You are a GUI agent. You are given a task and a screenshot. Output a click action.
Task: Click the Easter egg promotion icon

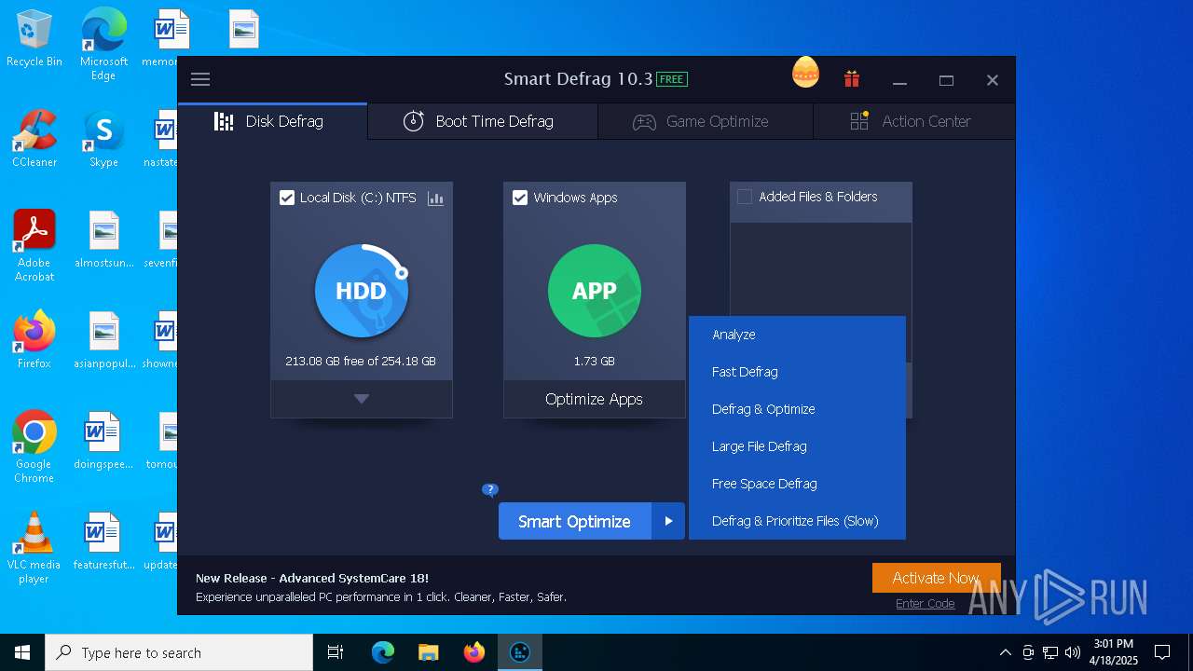(x=805, y=73)
